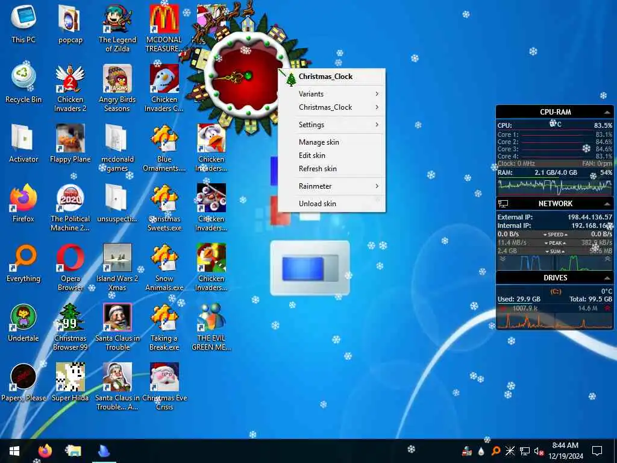The image size is (617, 463).
Task: Expand the Variants submenu arrow
Action: click(x=377, y=93)
